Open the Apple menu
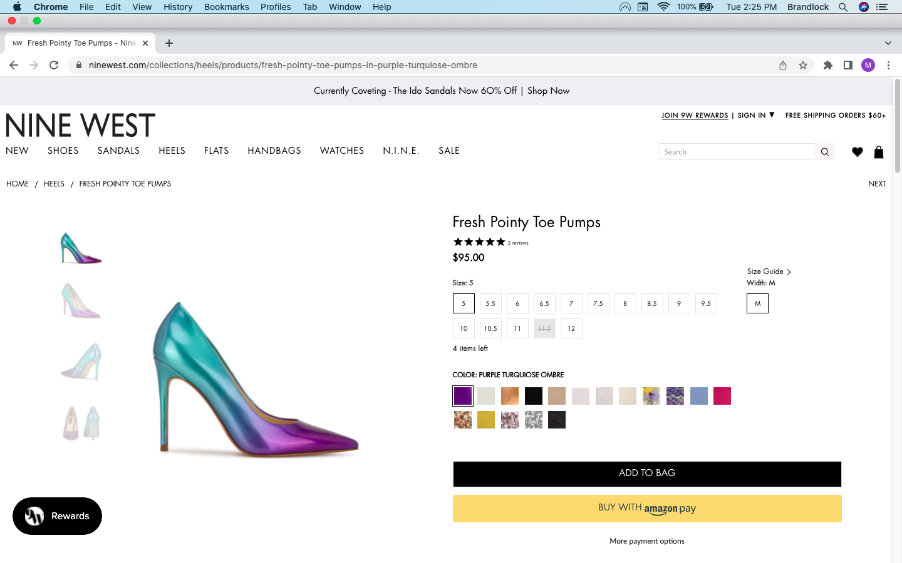Screen dimensions: 902x563 click(x=17, y=7)
